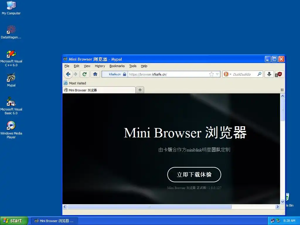Open the Edit menu
The width and height of the screenshot is (300, 225).
[76, 66]
